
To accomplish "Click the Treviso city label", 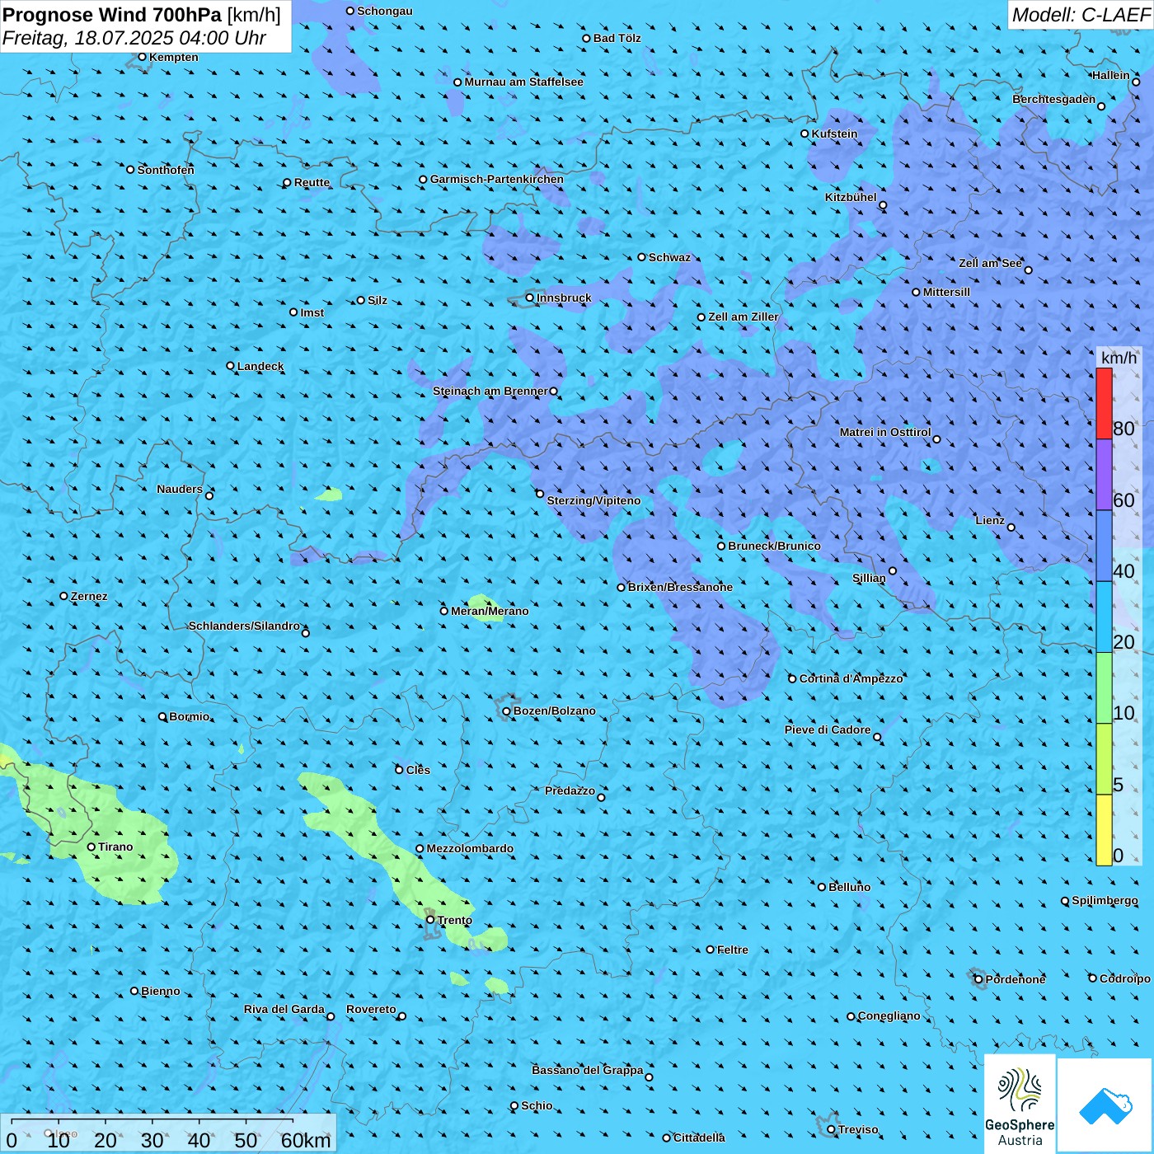I will tap(858, 1129).
